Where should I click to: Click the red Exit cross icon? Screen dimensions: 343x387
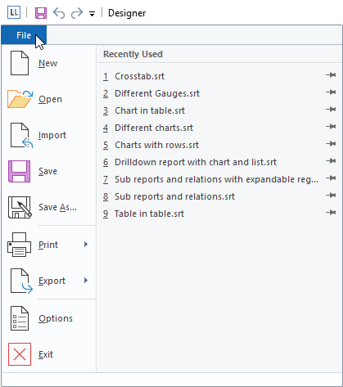[x=20, y=354]
